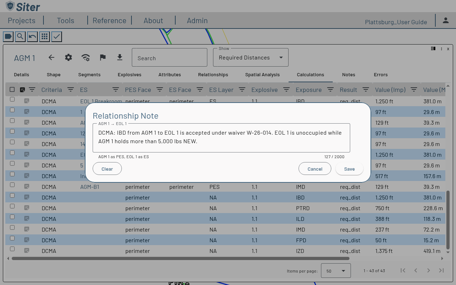Click the label tag tool icon
The height and width of the screenshot is (285, 456).
[x=8, y=36]
